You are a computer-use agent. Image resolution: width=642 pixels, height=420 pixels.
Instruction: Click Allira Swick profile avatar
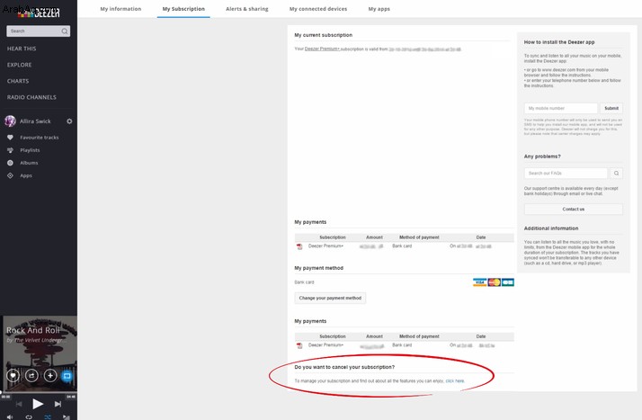pyautogui.click(x=10, y=121)
